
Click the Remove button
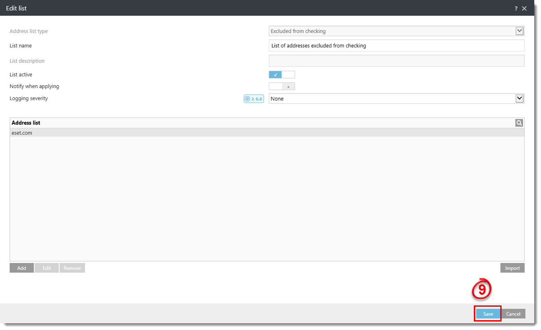click(x=72, y=268)
